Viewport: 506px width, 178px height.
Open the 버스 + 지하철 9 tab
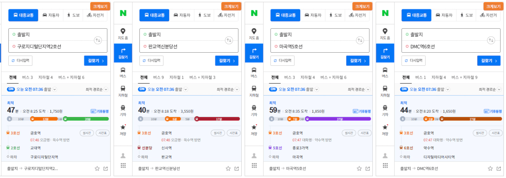464,77
